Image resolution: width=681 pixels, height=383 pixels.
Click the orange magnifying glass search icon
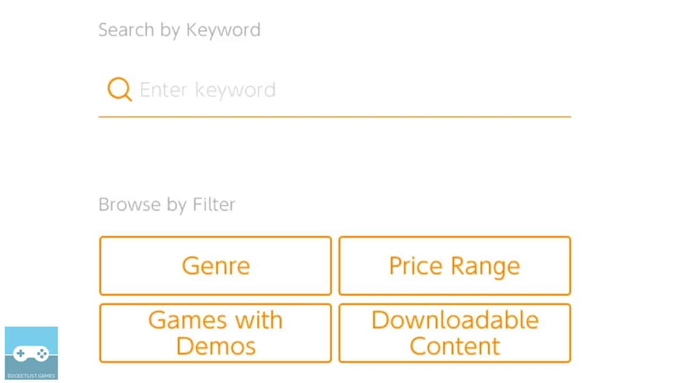(119, 89)
